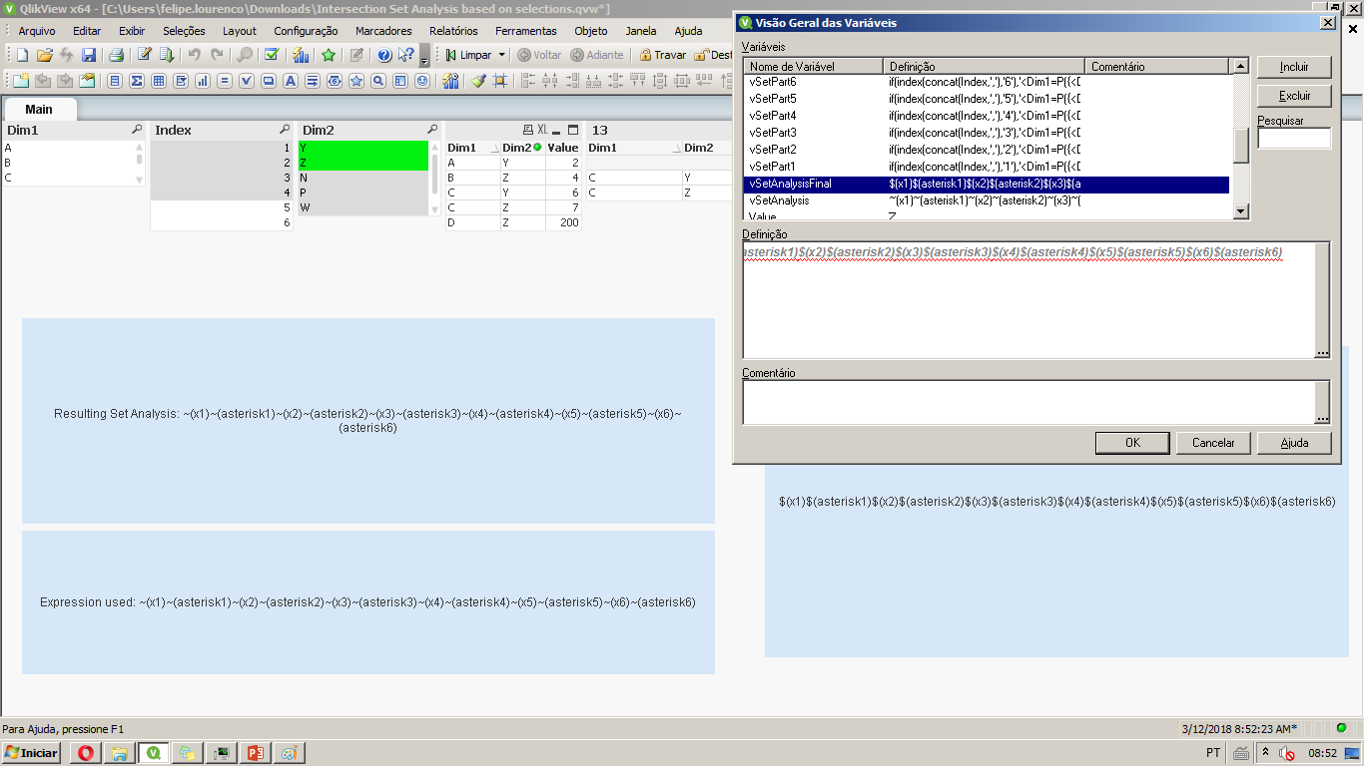Click the Iniciar start button
1364x766 pixels.
click(x=31, y=753)
